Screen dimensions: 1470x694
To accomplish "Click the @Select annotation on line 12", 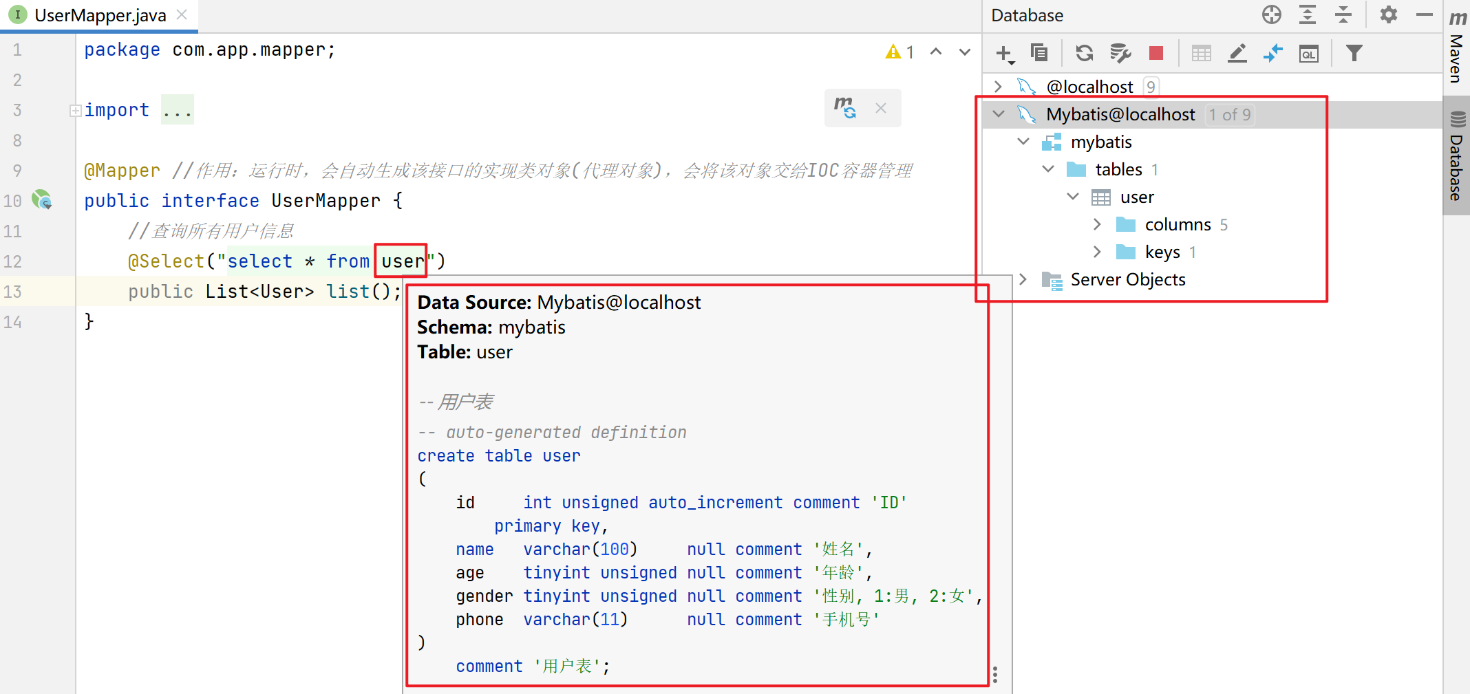I will coord(166,261).
